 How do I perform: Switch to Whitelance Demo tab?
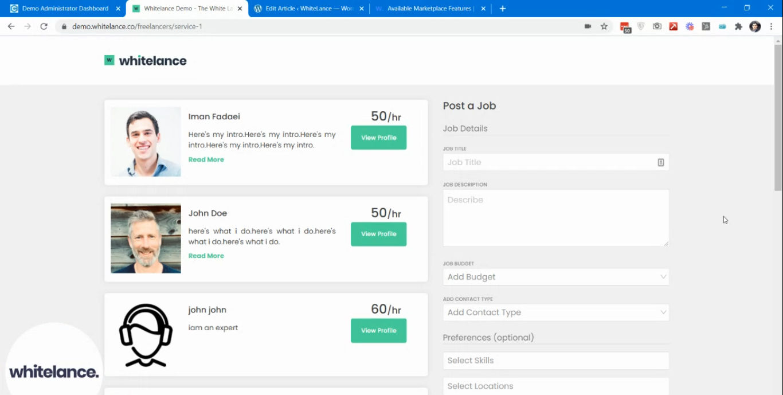pyautogui.click(x=187, y=9)
